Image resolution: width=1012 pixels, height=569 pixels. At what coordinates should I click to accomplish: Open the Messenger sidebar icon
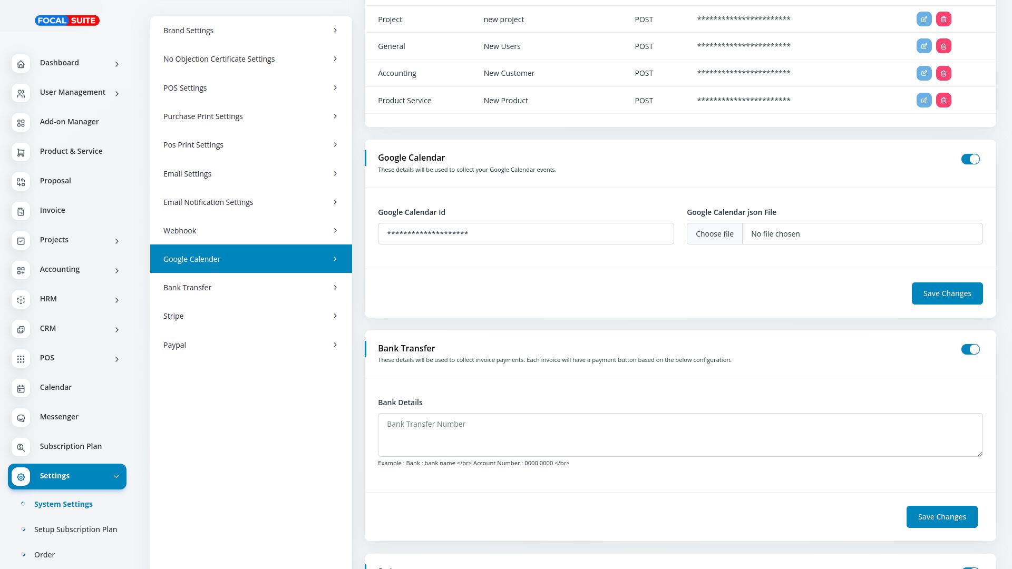pyautogui.click(x=21, y=418)
